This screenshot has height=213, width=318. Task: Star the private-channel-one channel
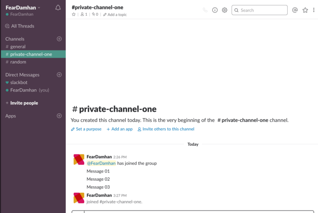(74, 15)
